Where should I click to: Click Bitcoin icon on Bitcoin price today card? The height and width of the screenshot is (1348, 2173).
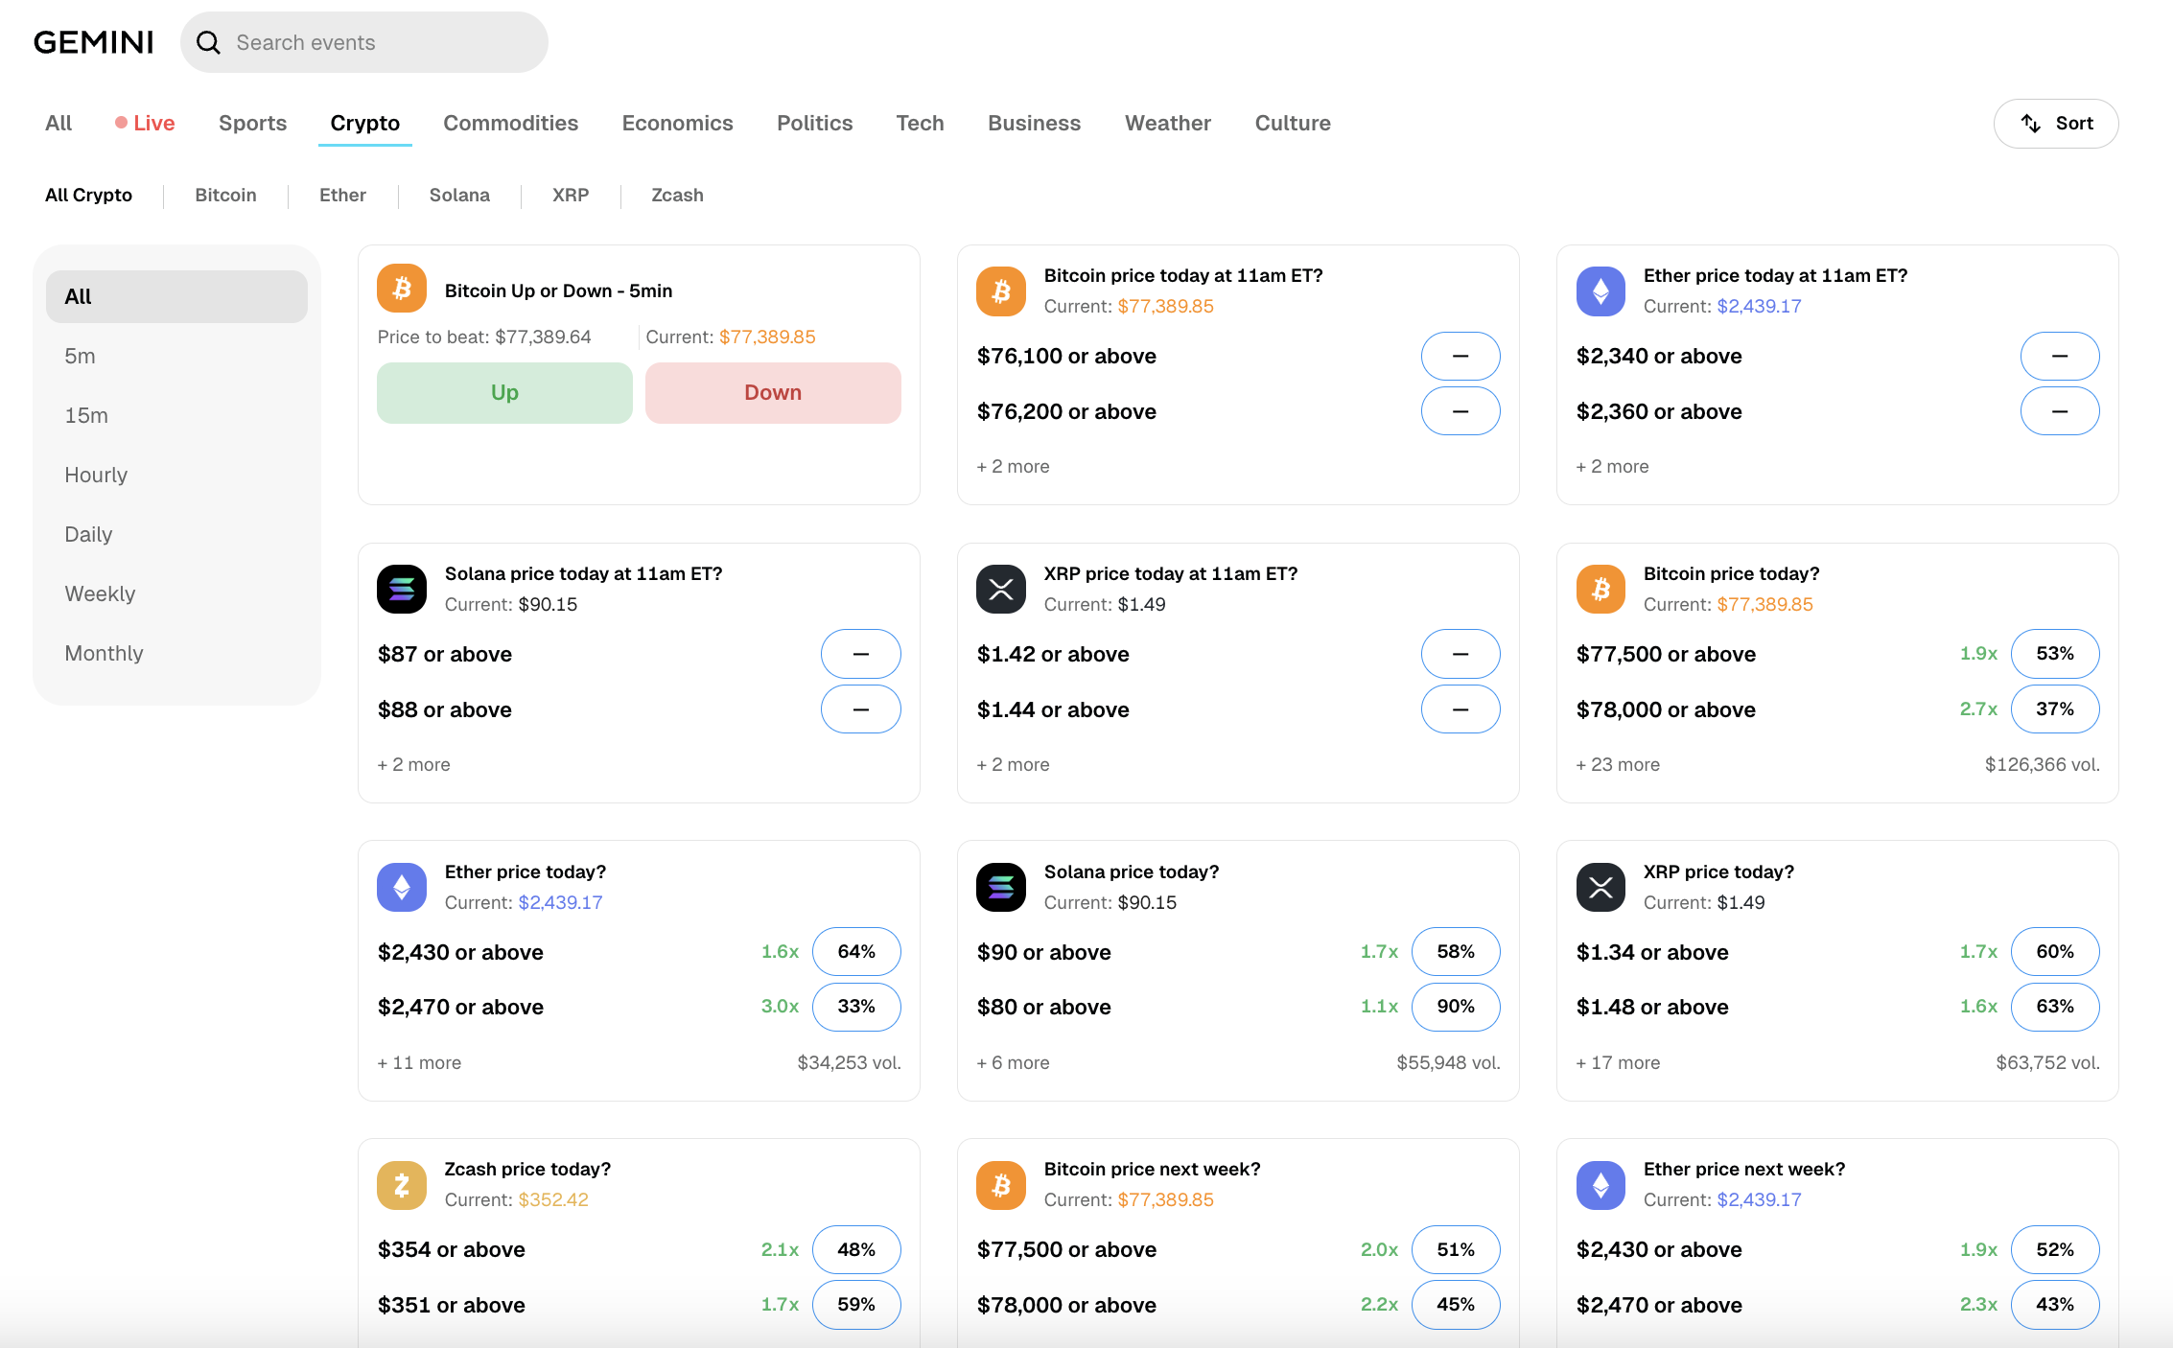[1601, 589]
